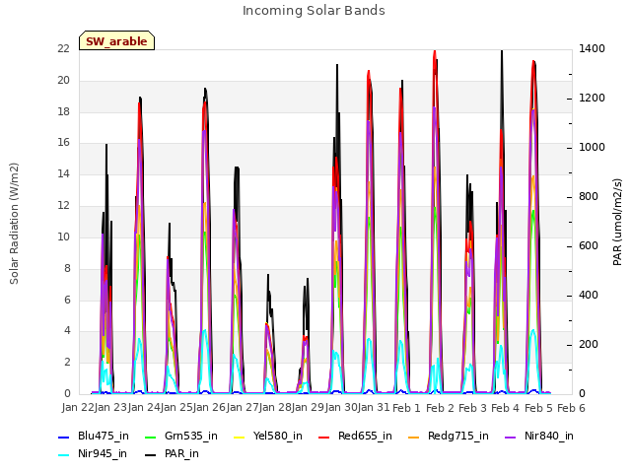
Task: Click the 400 tick on right PAR axis
Action: click(589, 296)
